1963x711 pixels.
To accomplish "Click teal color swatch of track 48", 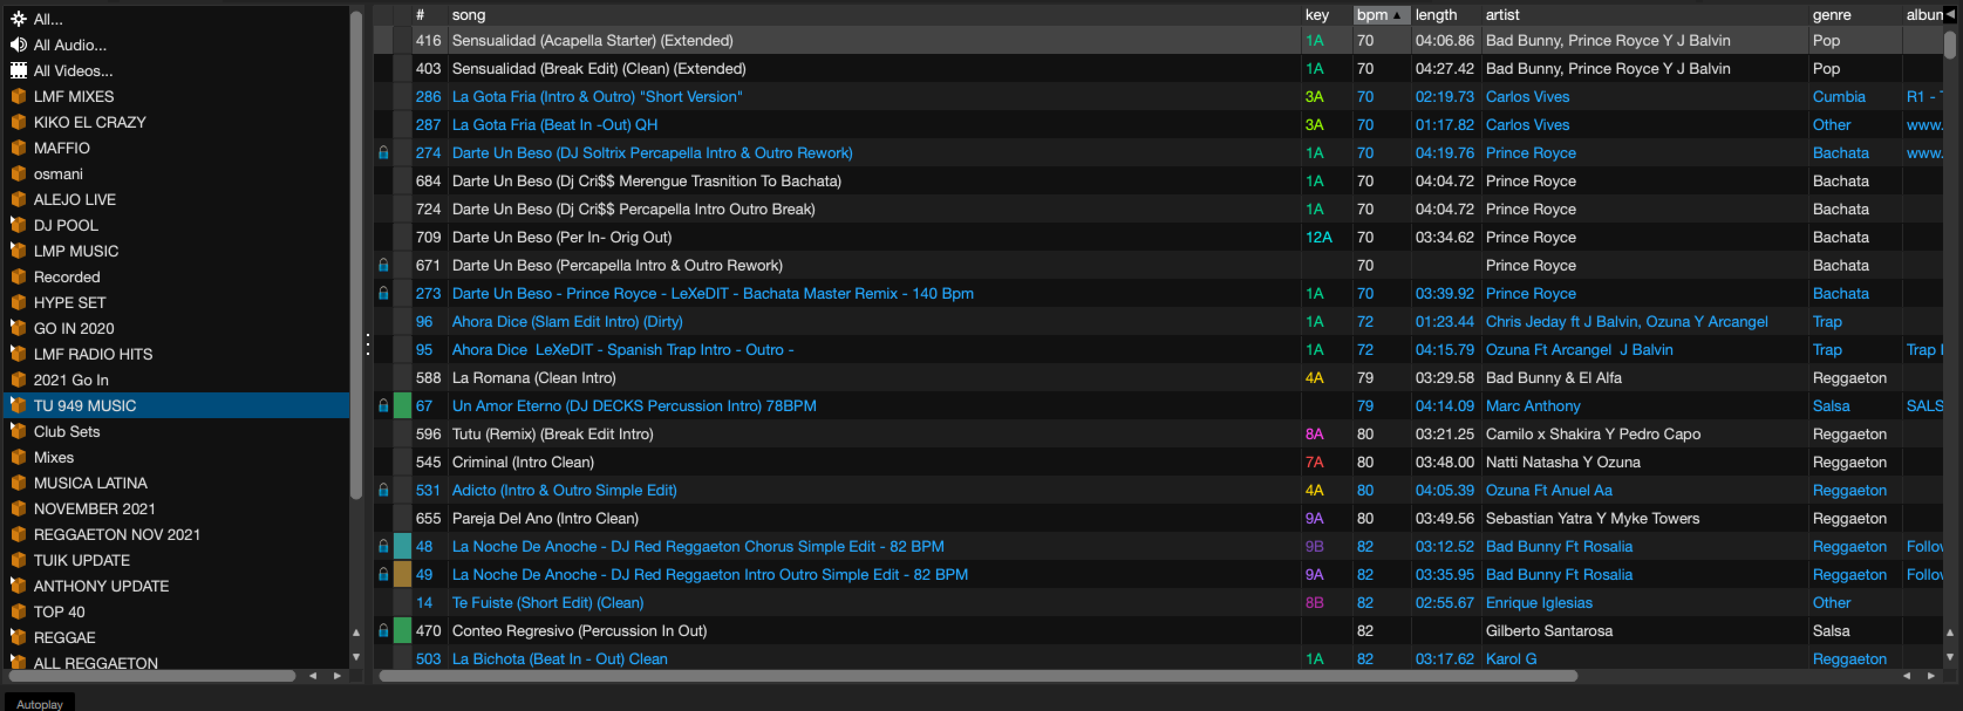I will pos(403,546).
